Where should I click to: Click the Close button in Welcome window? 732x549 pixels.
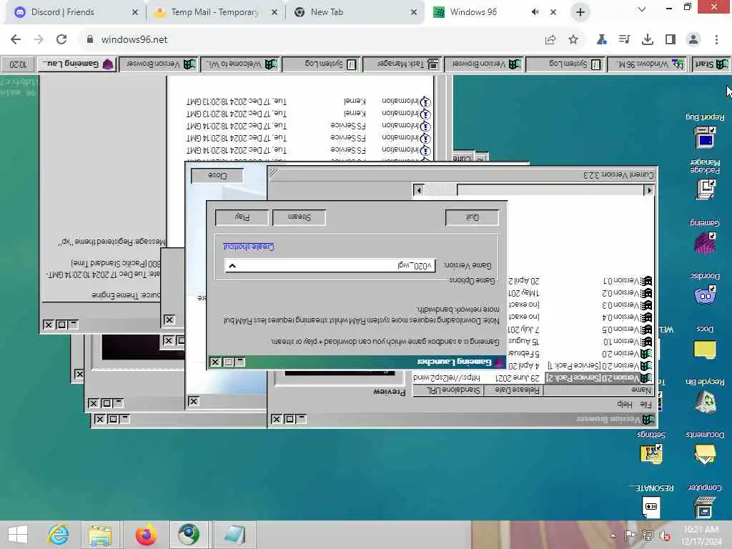(x=217, y=176)
